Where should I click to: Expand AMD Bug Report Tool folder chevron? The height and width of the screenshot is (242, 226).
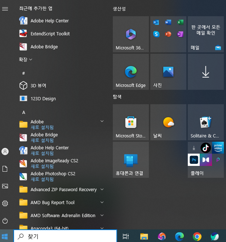pyautogui.click(x=102, y=202)
